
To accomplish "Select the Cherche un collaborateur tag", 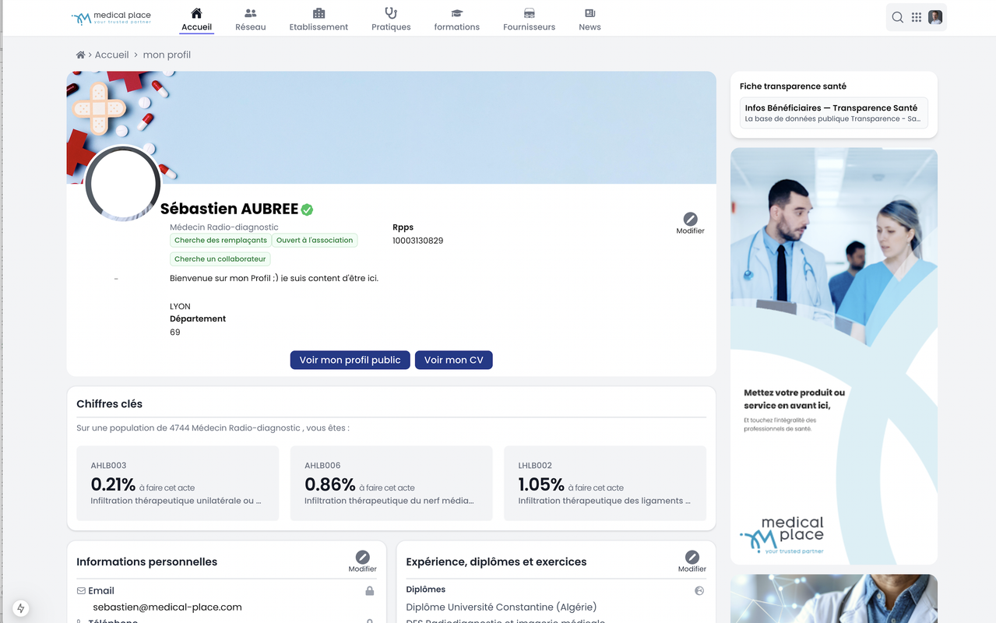I will point(220,259).
